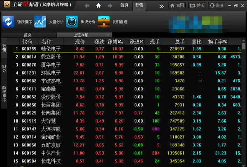The width and height of the screenshot is (247, 167).
Task: Select stock 宁波热电
Action: click(51, 81)
